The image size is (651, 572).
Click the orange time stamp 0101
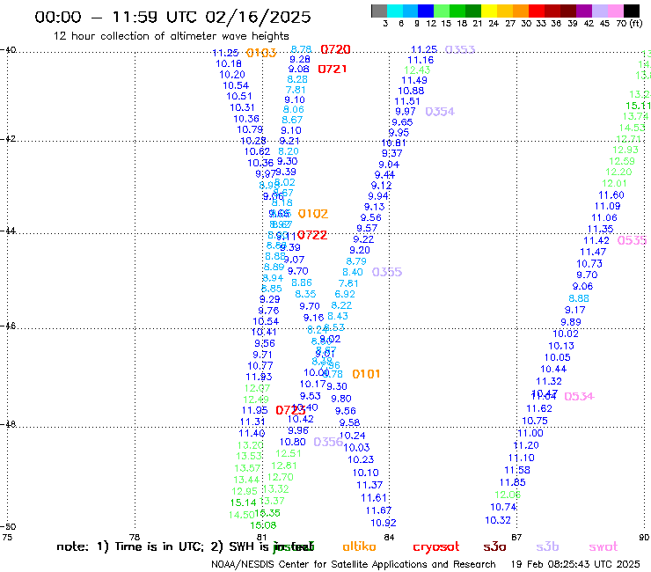click(x=366, y=374)
